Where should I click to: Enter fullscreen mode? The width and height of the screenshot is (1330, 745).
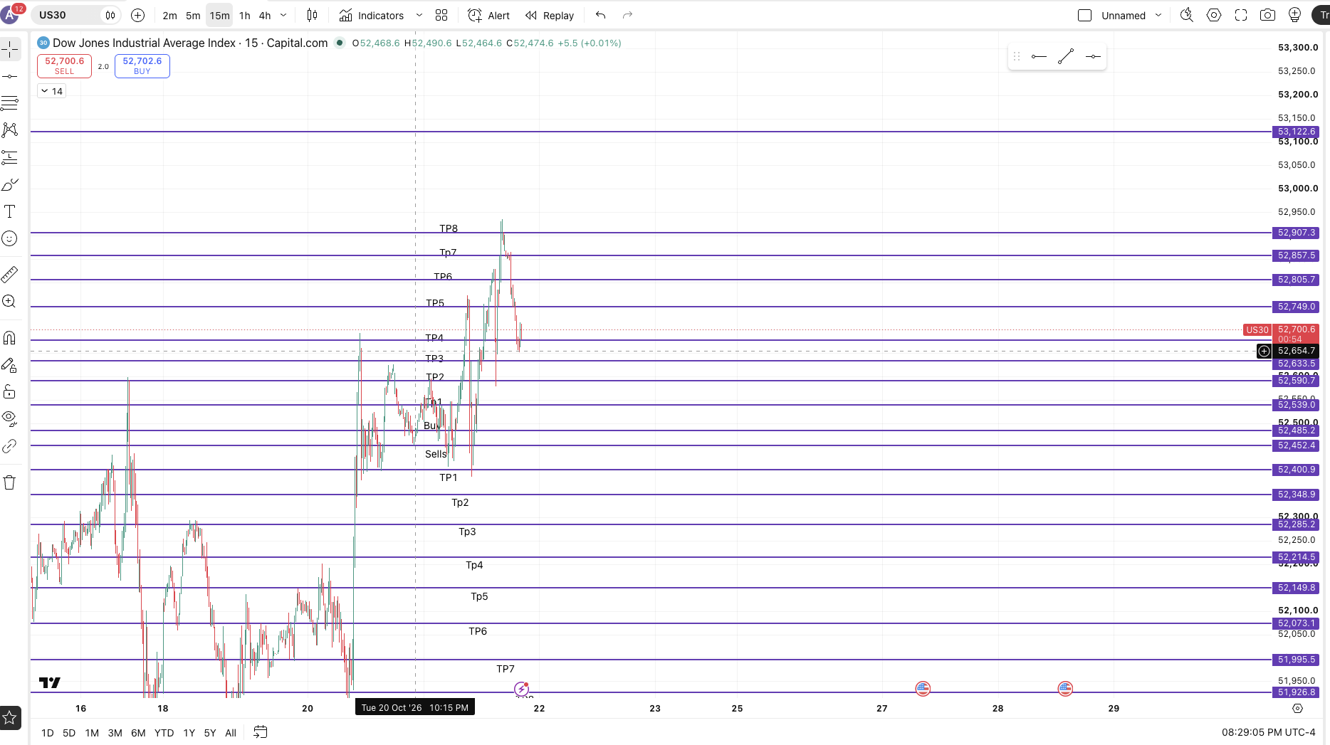[x=1241, y=15]
